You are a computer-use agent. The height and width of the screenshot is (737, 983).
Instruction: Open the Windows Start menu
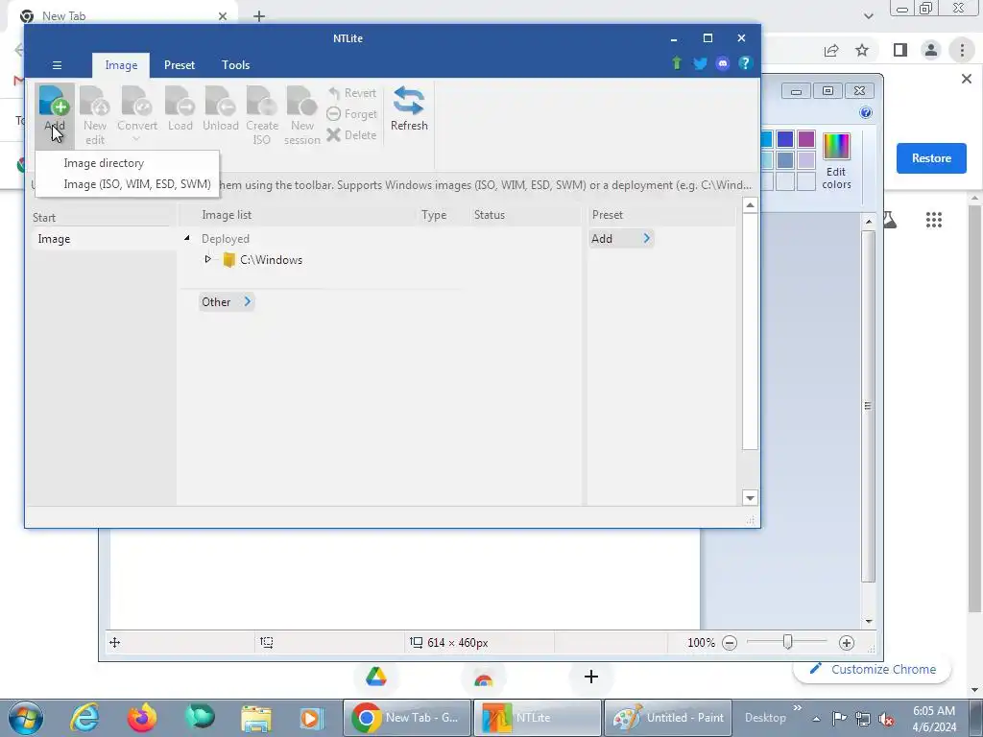pyautogui.click(x=26, y=718)
